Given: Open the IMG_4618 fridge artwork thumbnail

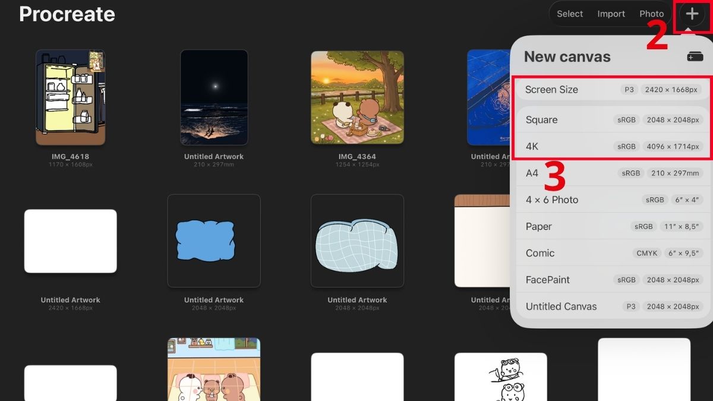Looking at the screenshot, I should click(x=71, y=97).
